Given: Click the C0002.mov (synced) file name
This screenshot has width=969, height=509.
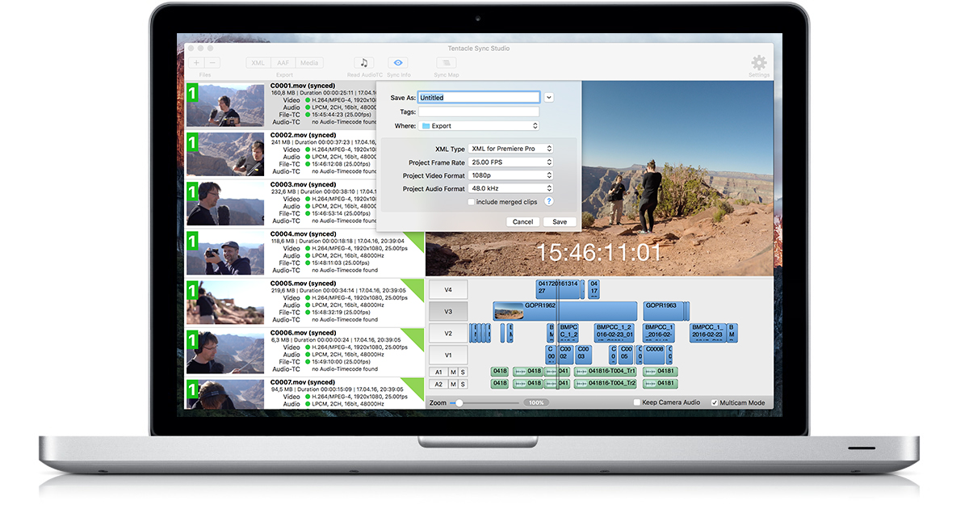Looking at the screenshot, I should pos(303,136).
